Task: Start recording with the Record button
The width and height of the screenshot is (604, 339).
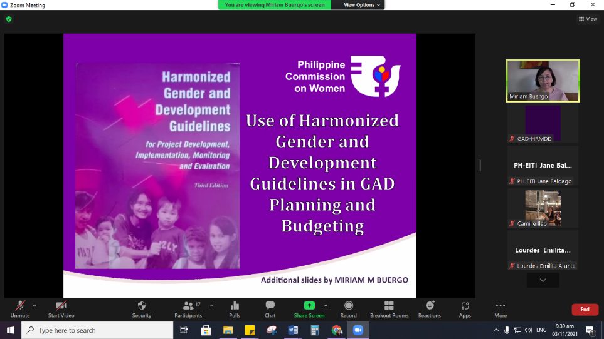Action: (348, 310)
